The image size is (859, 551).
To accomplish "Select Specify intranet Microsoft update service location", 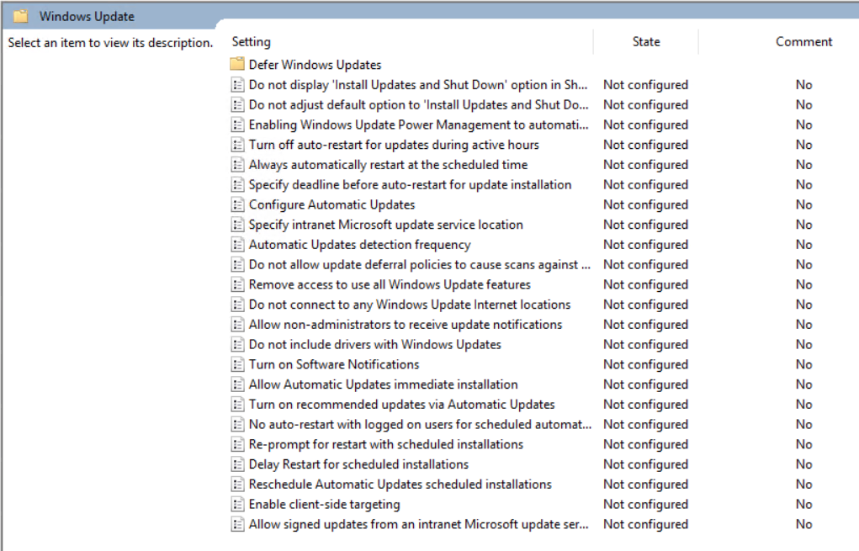I will pyautogui.click(x=386, y=225).
